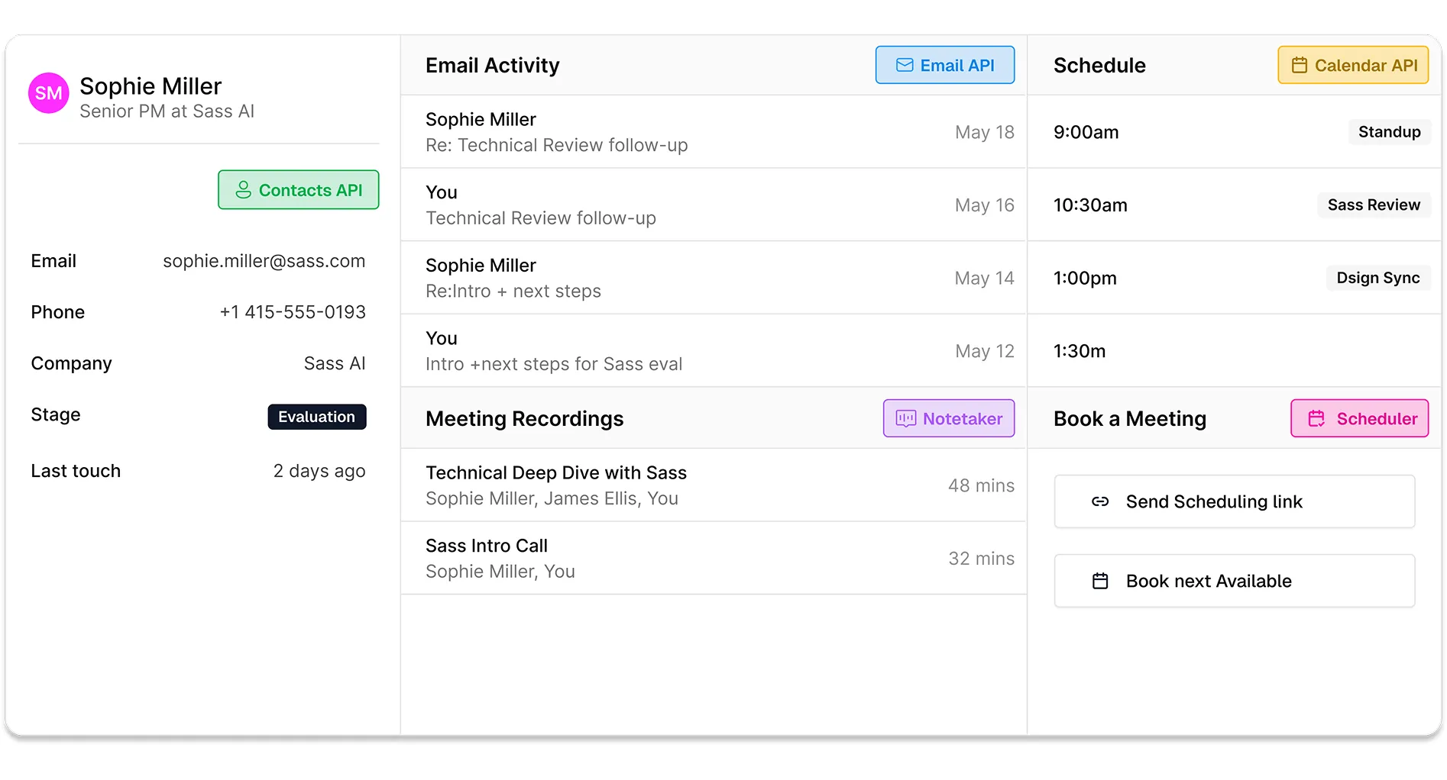Click the link icon beside Send Scheduling link
The width and height of the screenshot is (1447, 780).
[x=1100, y=501]
